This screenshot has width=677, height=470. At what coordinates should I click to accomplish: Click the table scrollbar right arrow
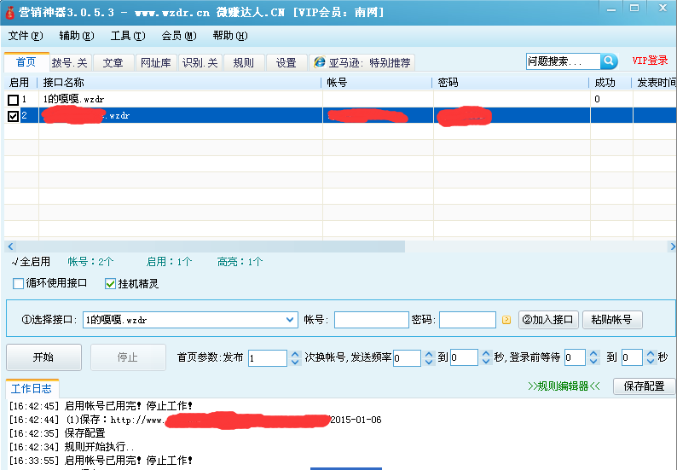click(672, 247)
